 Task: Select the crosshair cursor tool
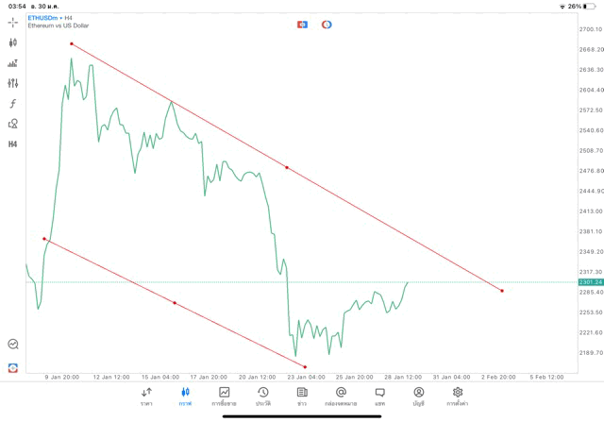13,22
